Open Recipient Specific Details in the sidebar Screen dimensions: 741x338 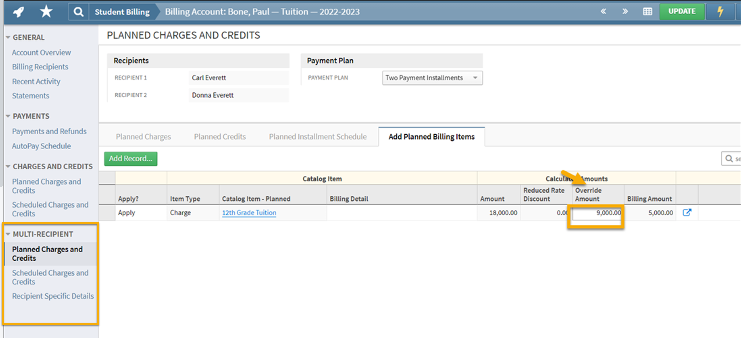tap(53, 296)
